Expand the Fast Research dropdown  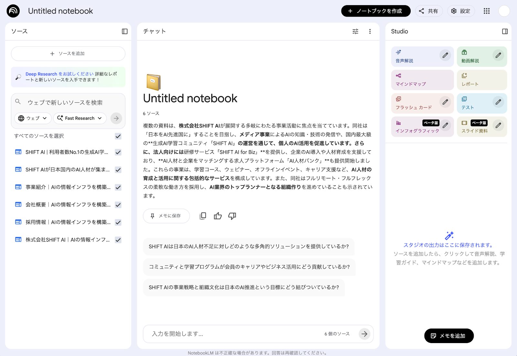(79, 118)
